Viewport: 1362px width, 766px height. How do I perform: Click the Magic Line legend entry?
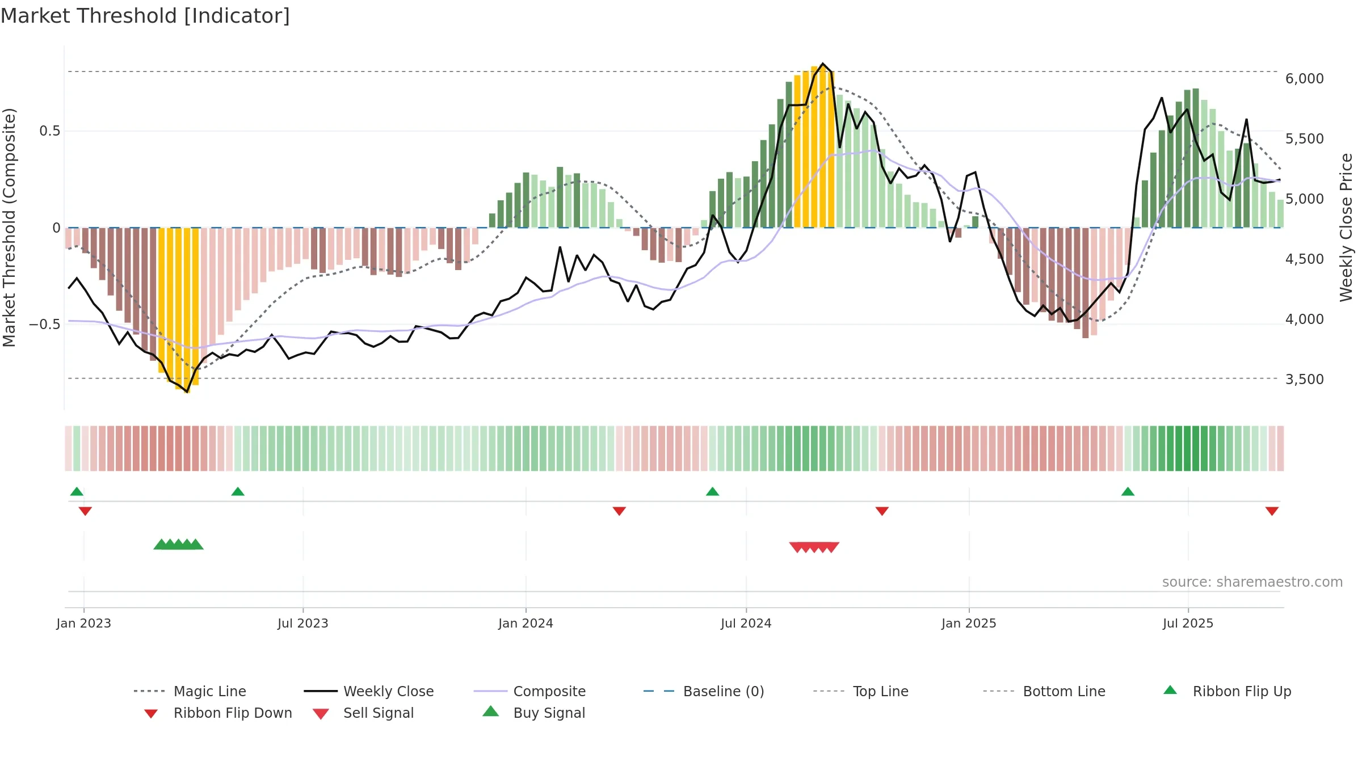coord(190,691)
